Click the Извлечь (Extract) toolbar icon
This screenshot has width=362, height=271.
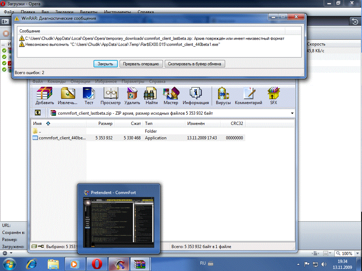pyautogui.click(x=68, y=96)
